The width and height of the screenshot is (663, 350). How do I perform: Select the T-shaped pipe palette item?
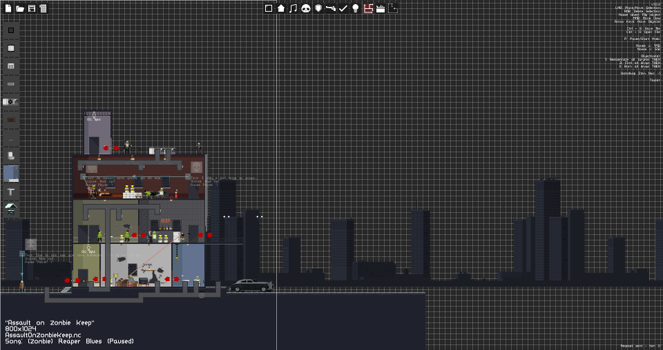point(11,192)
